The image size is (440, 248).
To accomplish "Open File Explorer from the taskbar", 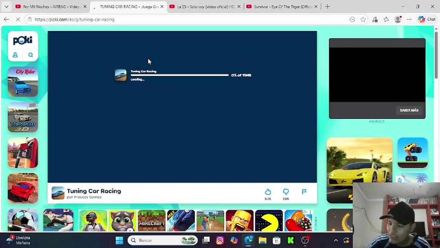I will pyautogui.click(x=262, y=240).
